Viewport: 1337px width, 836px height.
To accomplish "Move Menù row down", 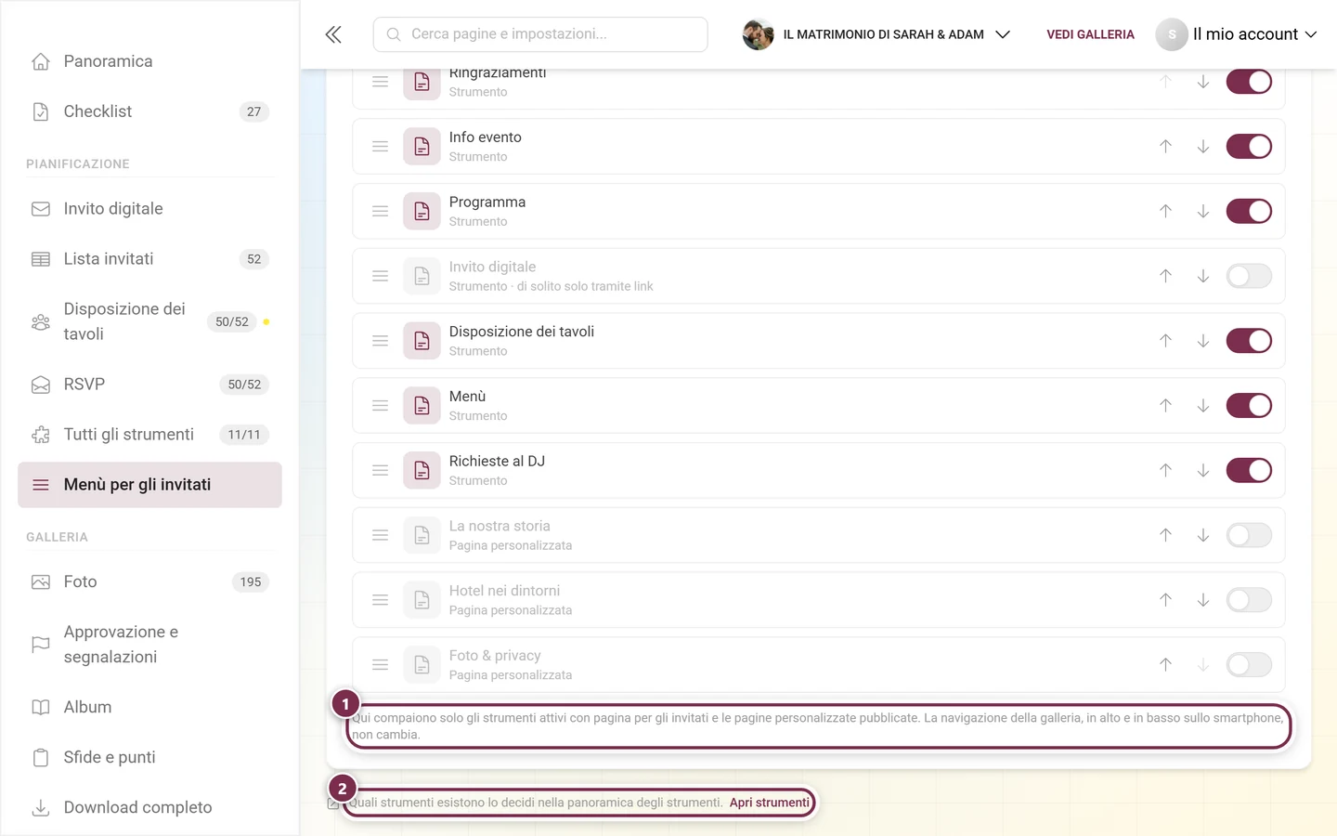I will (x=1202, y=406).
